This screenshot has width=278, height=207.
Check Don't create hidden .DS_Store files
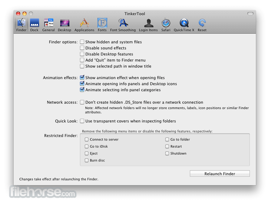(x=82, y=102)
